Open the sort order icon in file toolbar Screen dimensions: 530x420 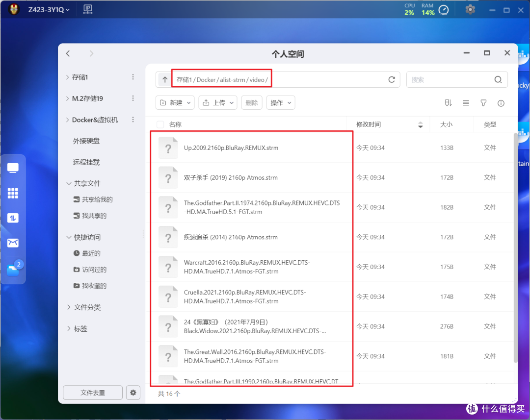(448, 103)
